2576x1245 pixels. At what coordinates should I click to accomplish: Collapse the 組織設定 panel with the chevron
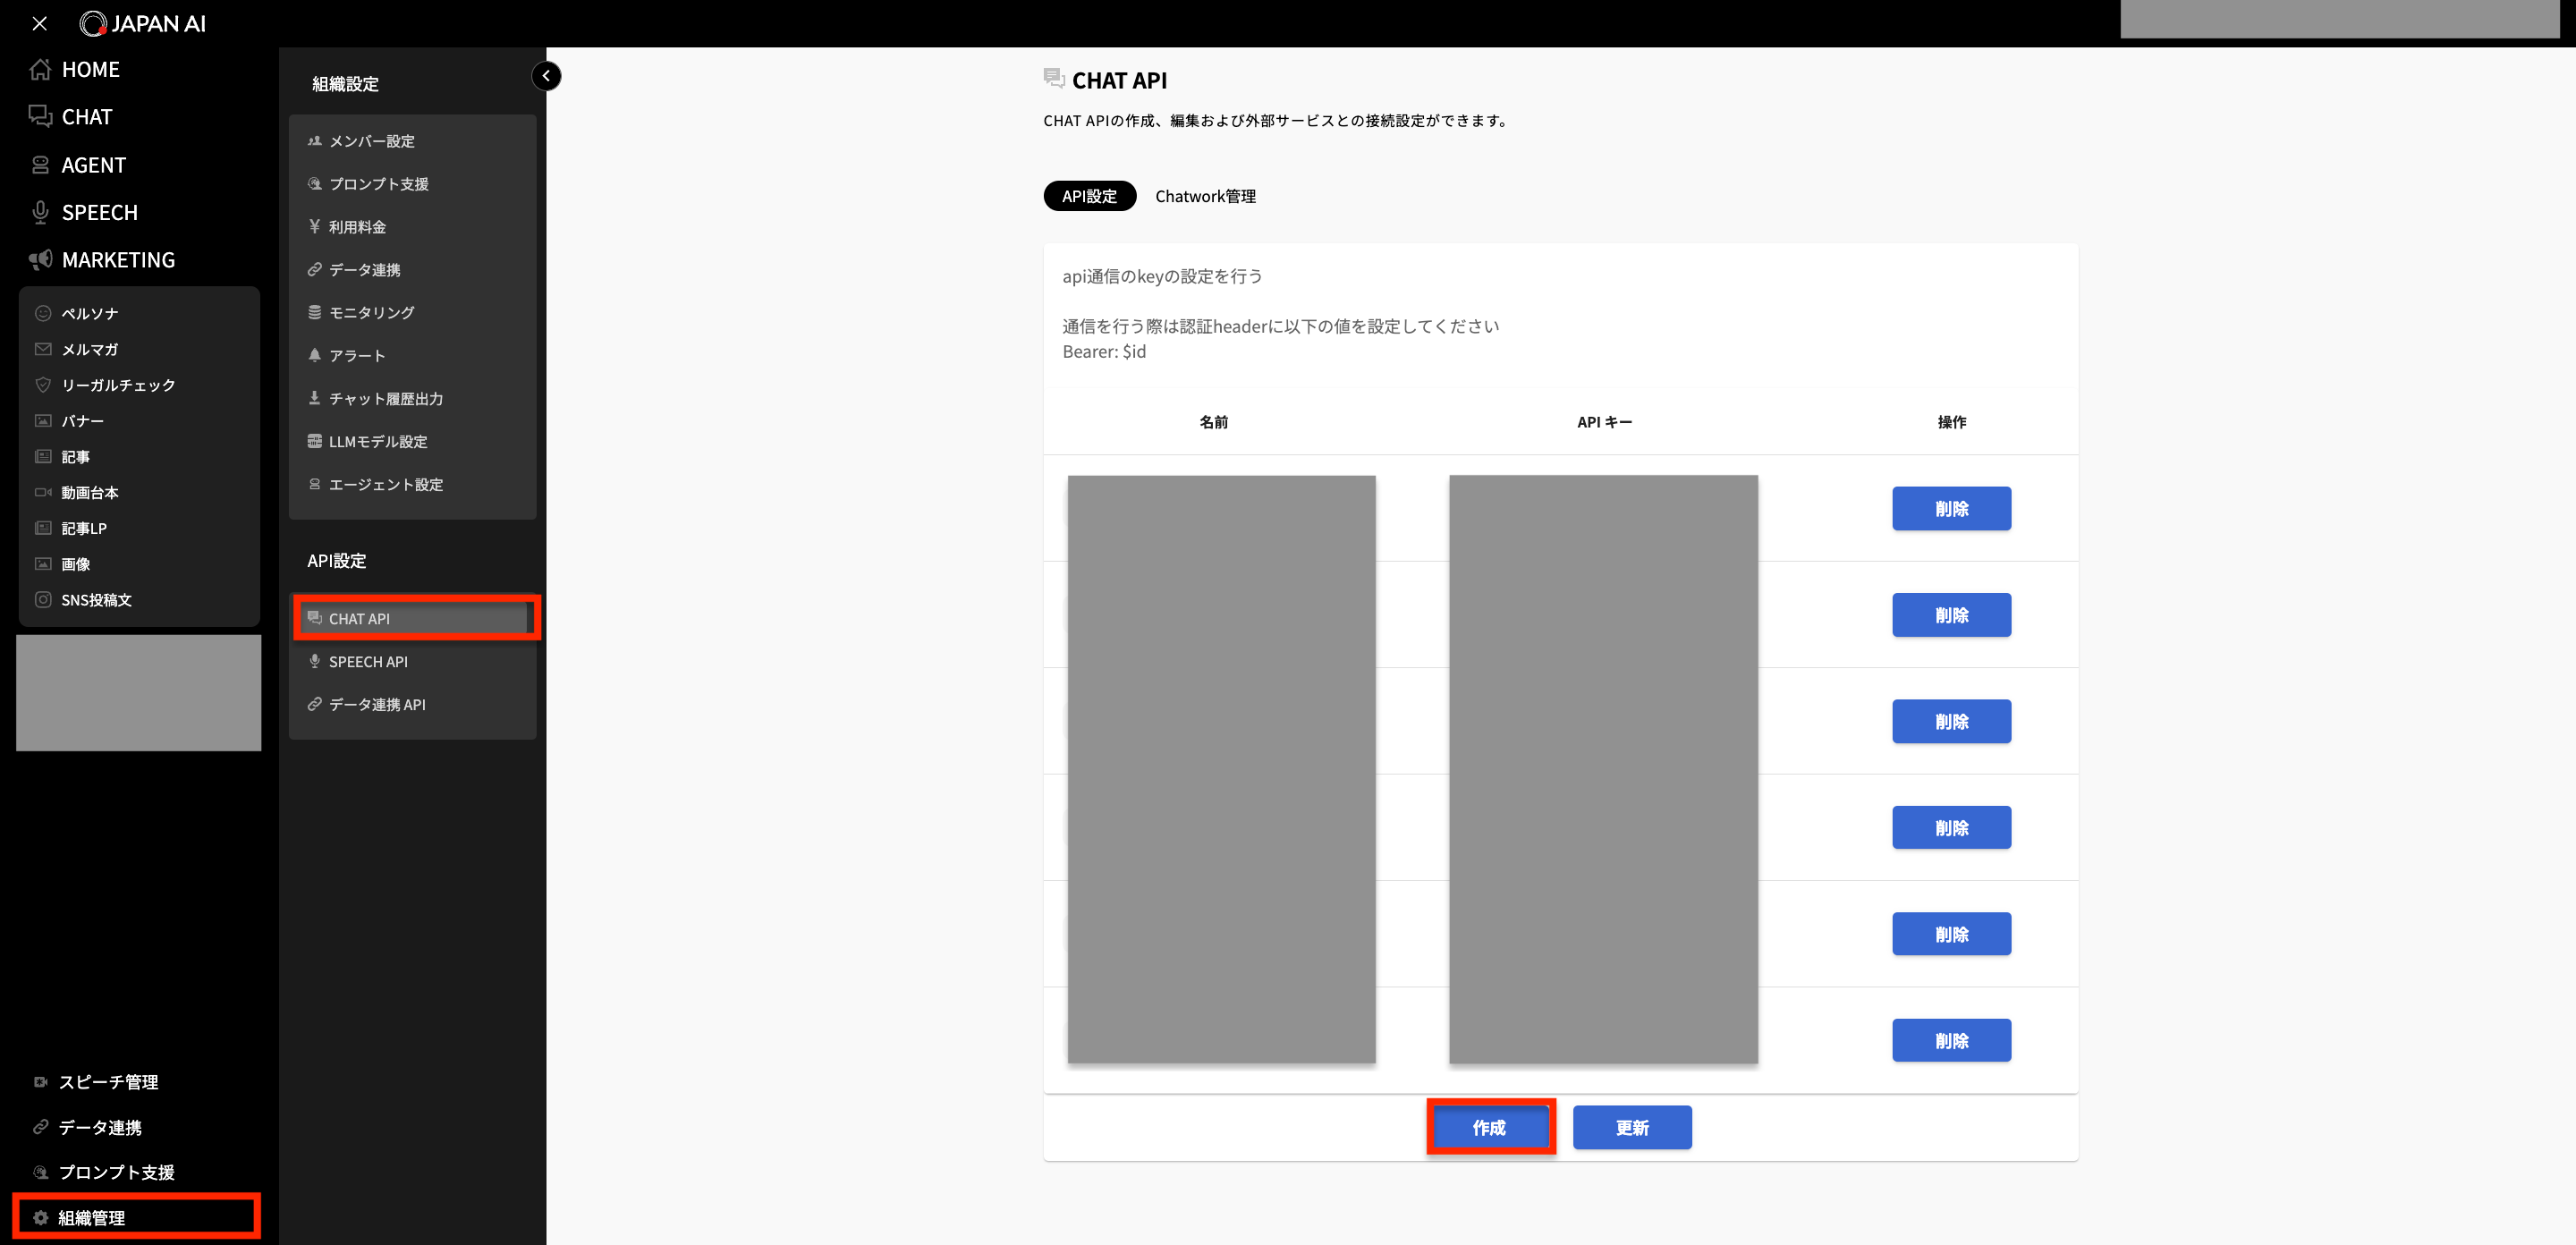pos(546,75)
